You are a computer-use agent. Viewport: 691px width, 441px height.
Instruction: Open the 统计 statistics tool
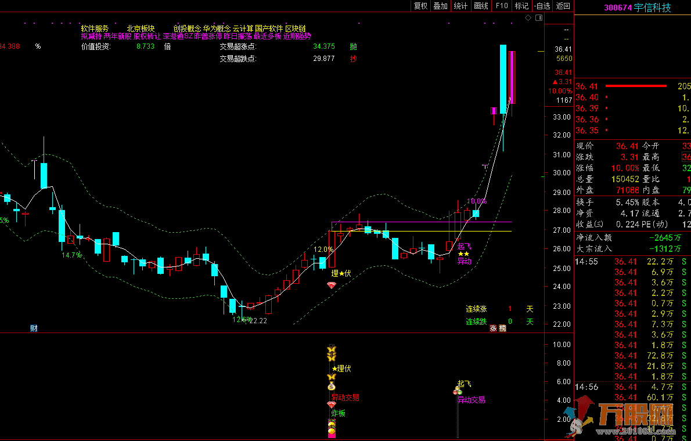pyautogui.click(x=460, y=6)
